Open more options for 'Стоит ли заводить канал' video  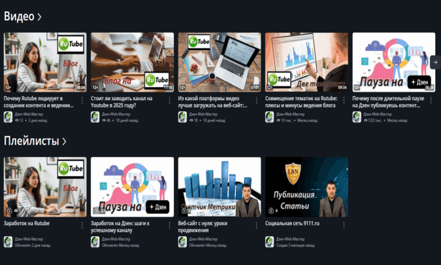(169, 100)
